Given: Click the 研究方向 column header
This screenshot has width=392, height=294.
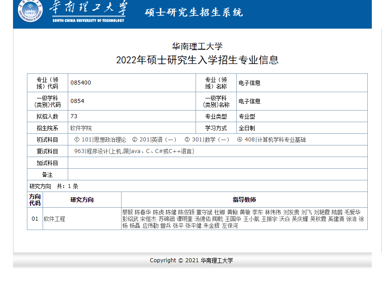Looking at the screenshot, I should point(82,200).
